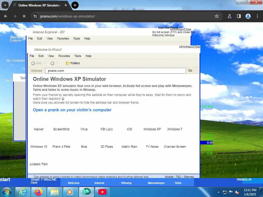Open Edit menu in Welcome to Pranx window
Image resolution: width=263 pixels, height=197 pixels.
tap(41, 56)
